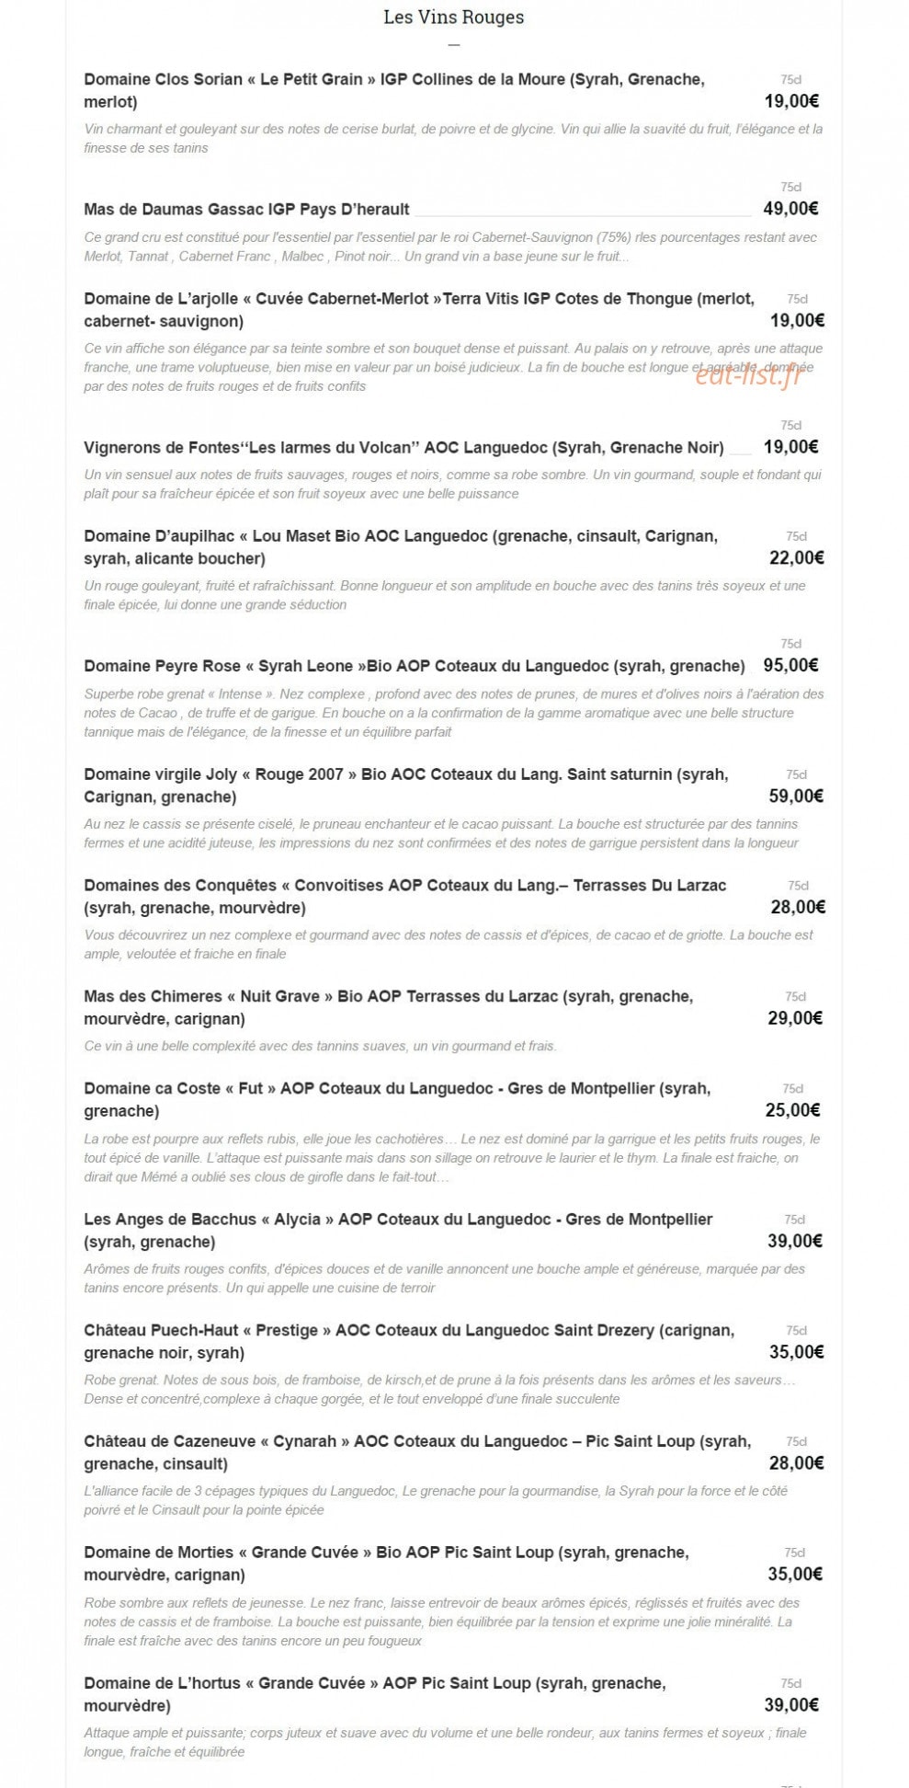The height and width of the screenshot is (1788, 909).
Task: Open Domaine virgile Joly Rouge 2007 entry
Action: [406, 785]
